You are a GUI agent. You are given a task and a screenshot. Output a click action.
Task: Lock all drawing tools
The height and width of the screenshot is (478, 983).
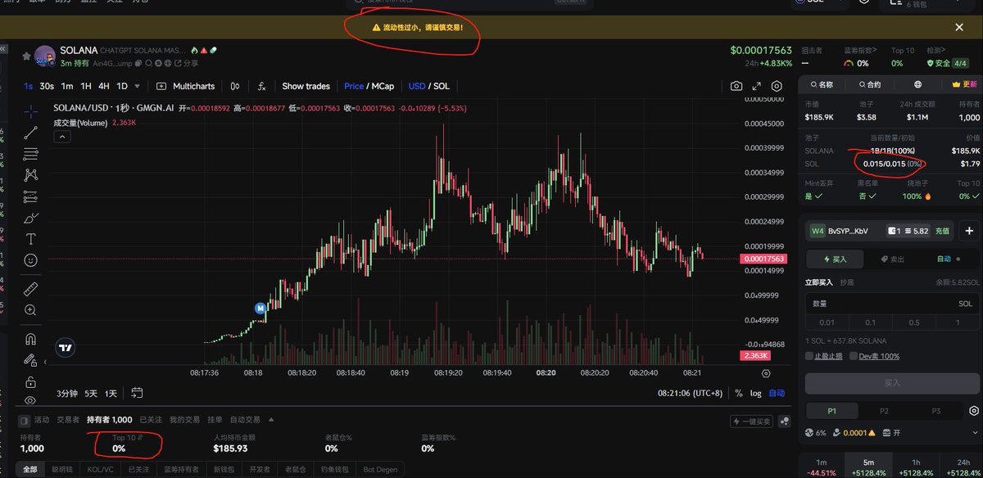click(31, 381)
